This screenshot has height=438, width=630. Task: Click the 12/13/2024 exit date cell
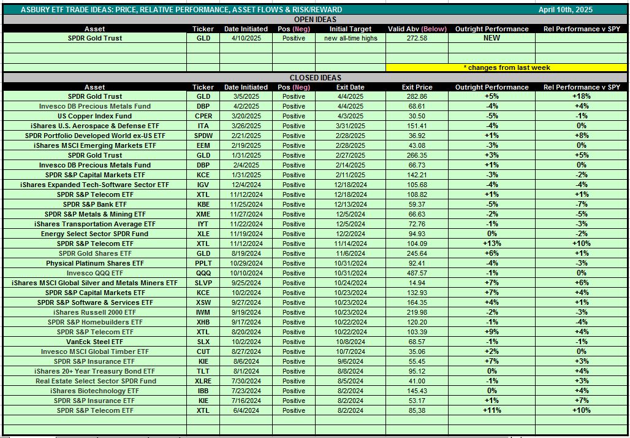(351, 204)
